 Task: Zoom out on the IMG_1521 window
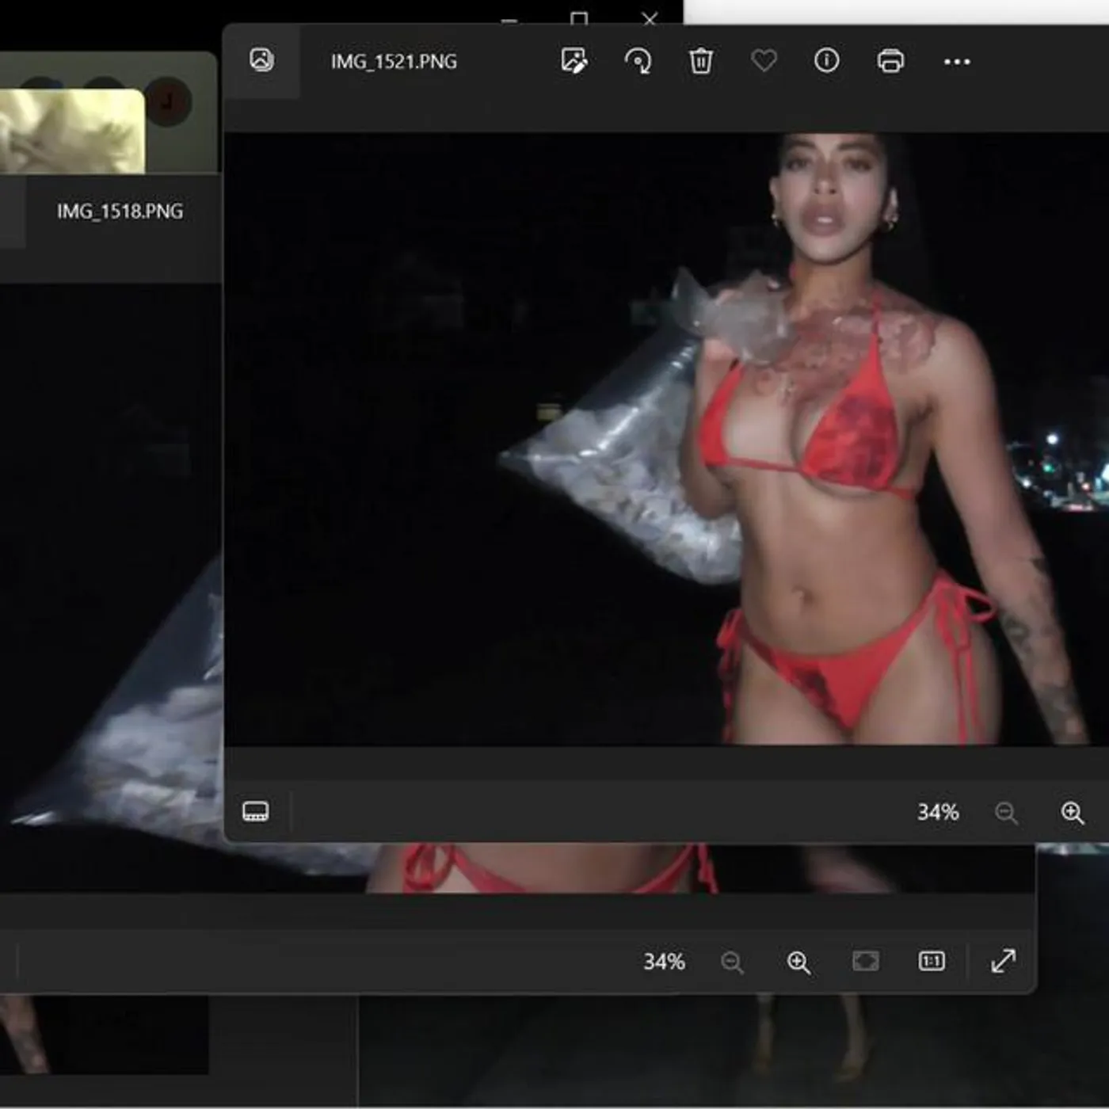pos(1006,813)
